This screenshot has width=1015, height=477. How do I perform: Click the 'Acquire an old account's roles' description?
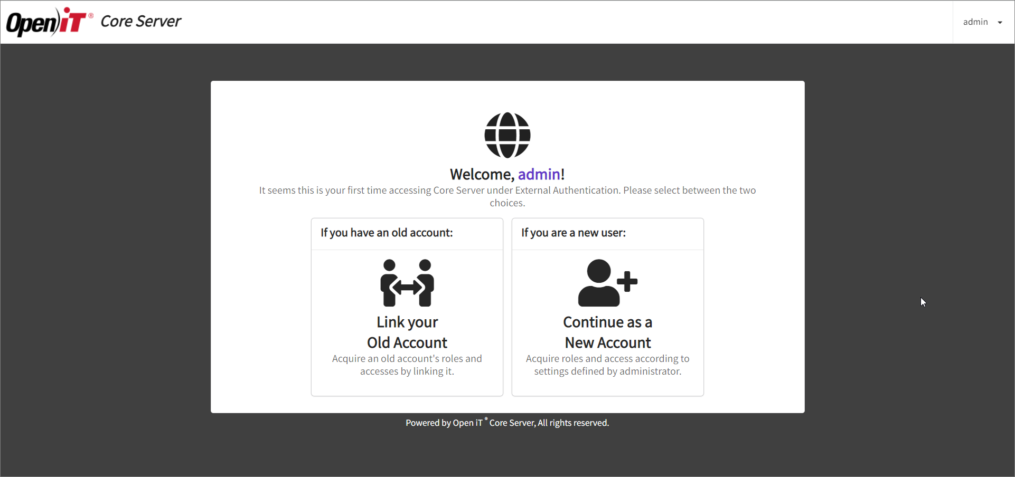[407, 365]
